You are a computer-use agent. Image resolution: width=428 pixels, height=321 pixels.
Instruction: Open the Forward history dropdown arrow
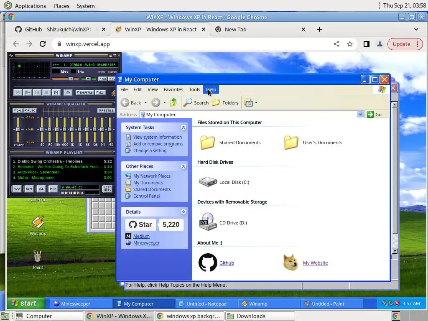pos(165,103)
